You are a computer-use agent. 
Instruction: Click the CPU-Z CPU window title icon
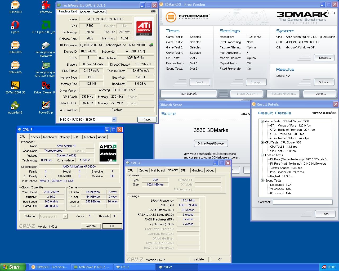19,129
